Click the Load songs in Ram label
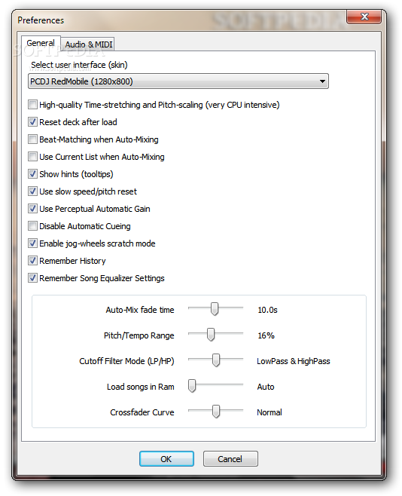This screenshot has width=402, height=496. tap(141, 387)
